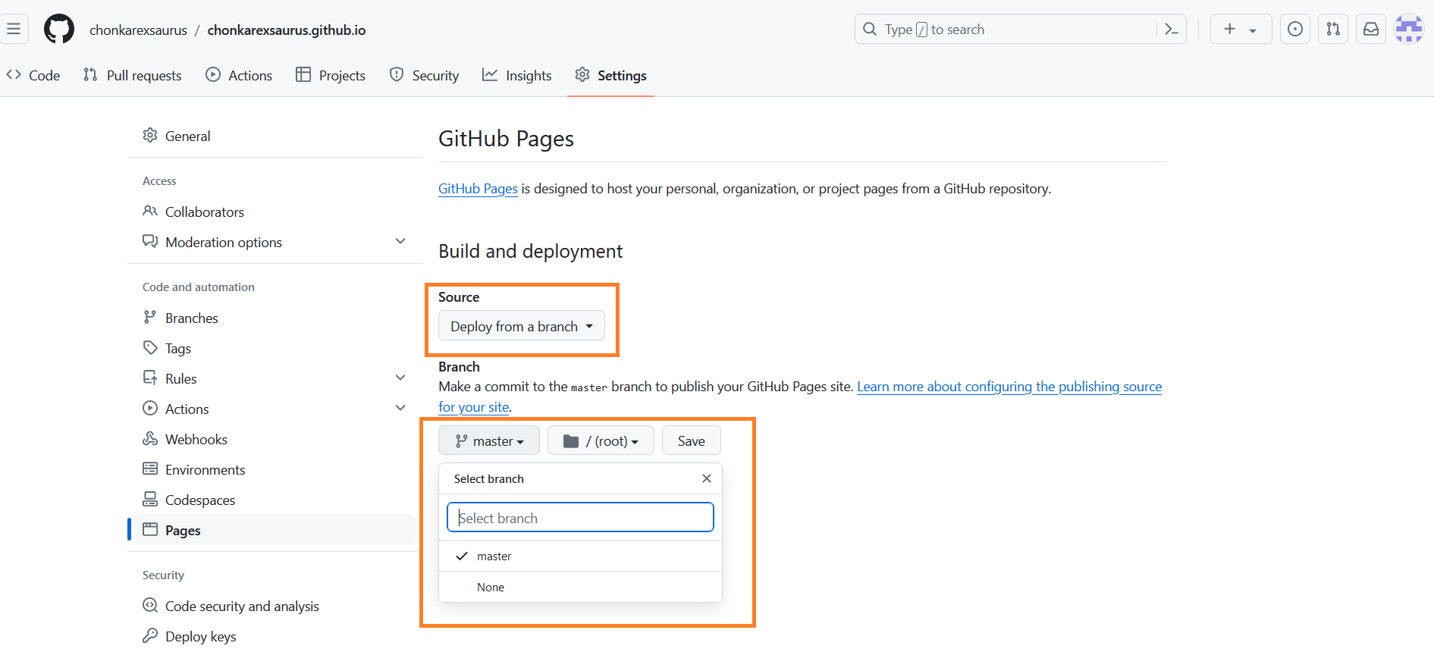Click the General gear icon in sidebar
The height and width of the screenshot is (652, 1434).
point(150,136)
